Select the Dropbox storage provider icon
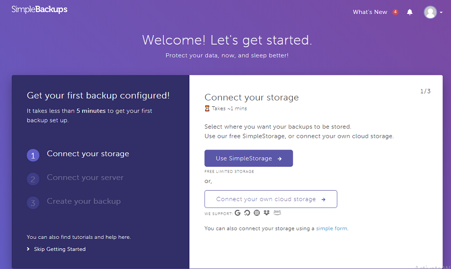 tap(267, 213)
